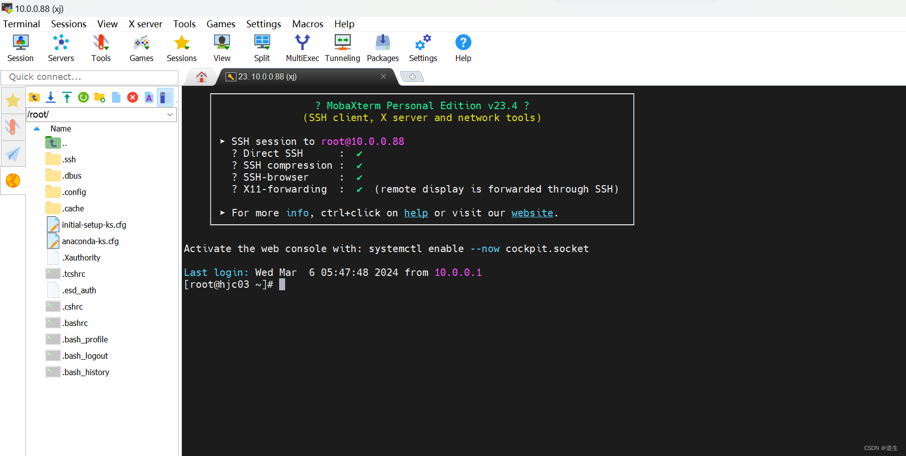
Task: Upload a file to the server
Action: (x=67, y=97)
